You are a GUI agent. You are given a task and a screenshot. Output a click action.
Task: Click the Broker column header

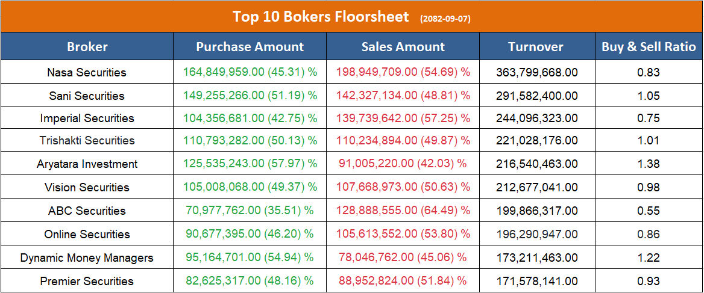coord(87,47)
